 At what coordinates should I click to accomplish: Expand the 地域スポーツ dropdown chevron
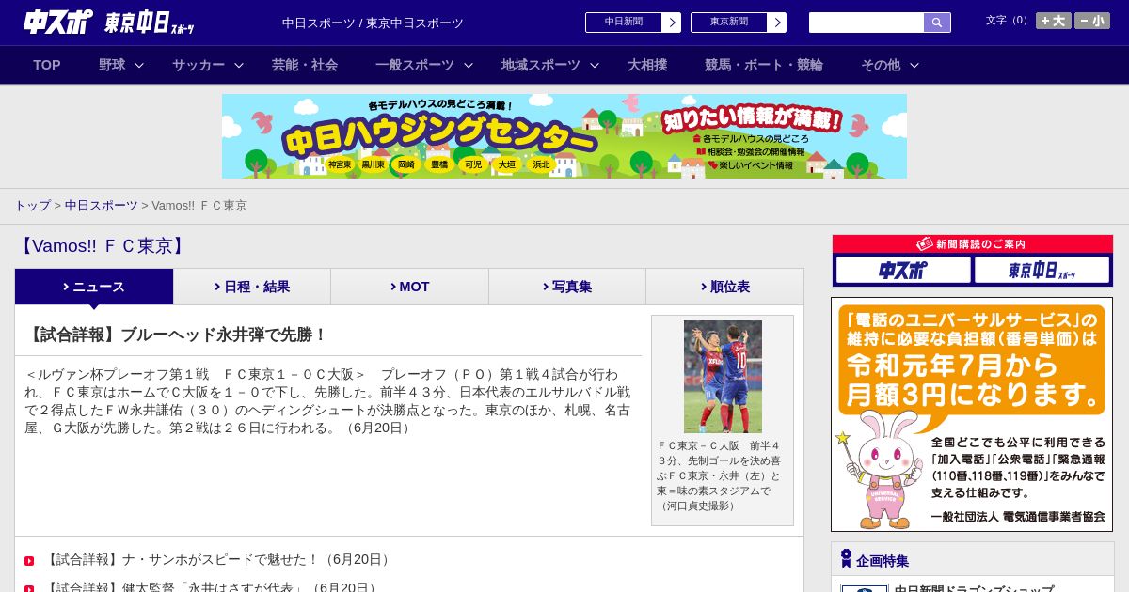click(595, 65)
